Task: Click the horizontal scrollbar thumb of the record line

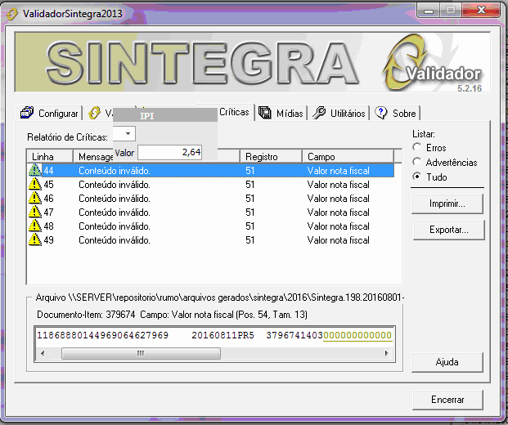Action: 141,353
